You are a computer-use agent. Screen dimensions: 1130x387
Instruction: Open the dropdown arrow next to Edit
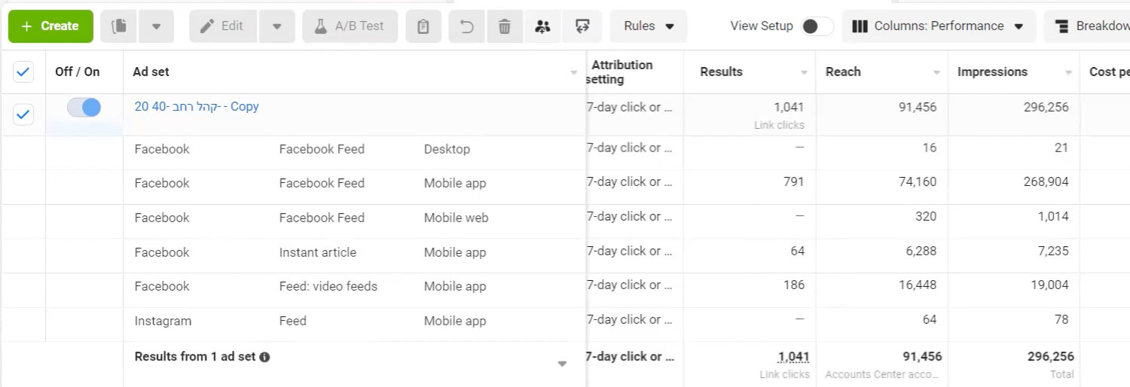[x=276, y=26]
